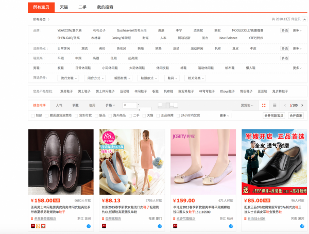Sort results by 销量

(x=76, y=105)
